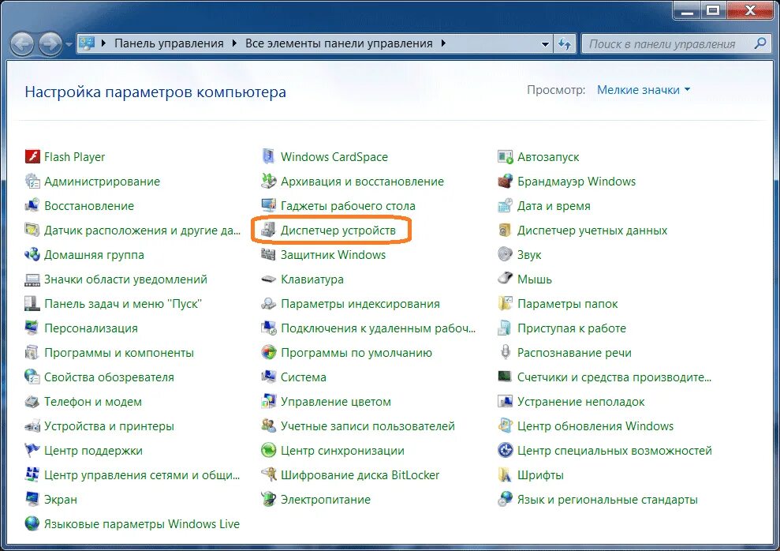Open the recent pages dropdown beside Forward
Image resolution: width=780 pixels, height=551 pixels.
click(x=69, y=43)
